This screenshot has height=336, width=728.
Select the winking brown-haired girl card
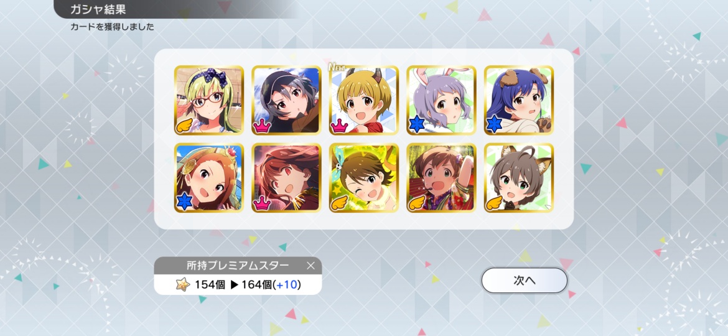pos(364,178)
